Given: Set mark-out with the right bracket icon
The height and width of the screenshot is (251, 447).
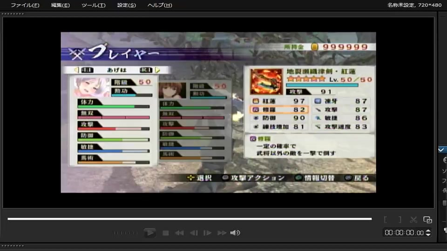Looking at the screenshot, I should (400, 219).
